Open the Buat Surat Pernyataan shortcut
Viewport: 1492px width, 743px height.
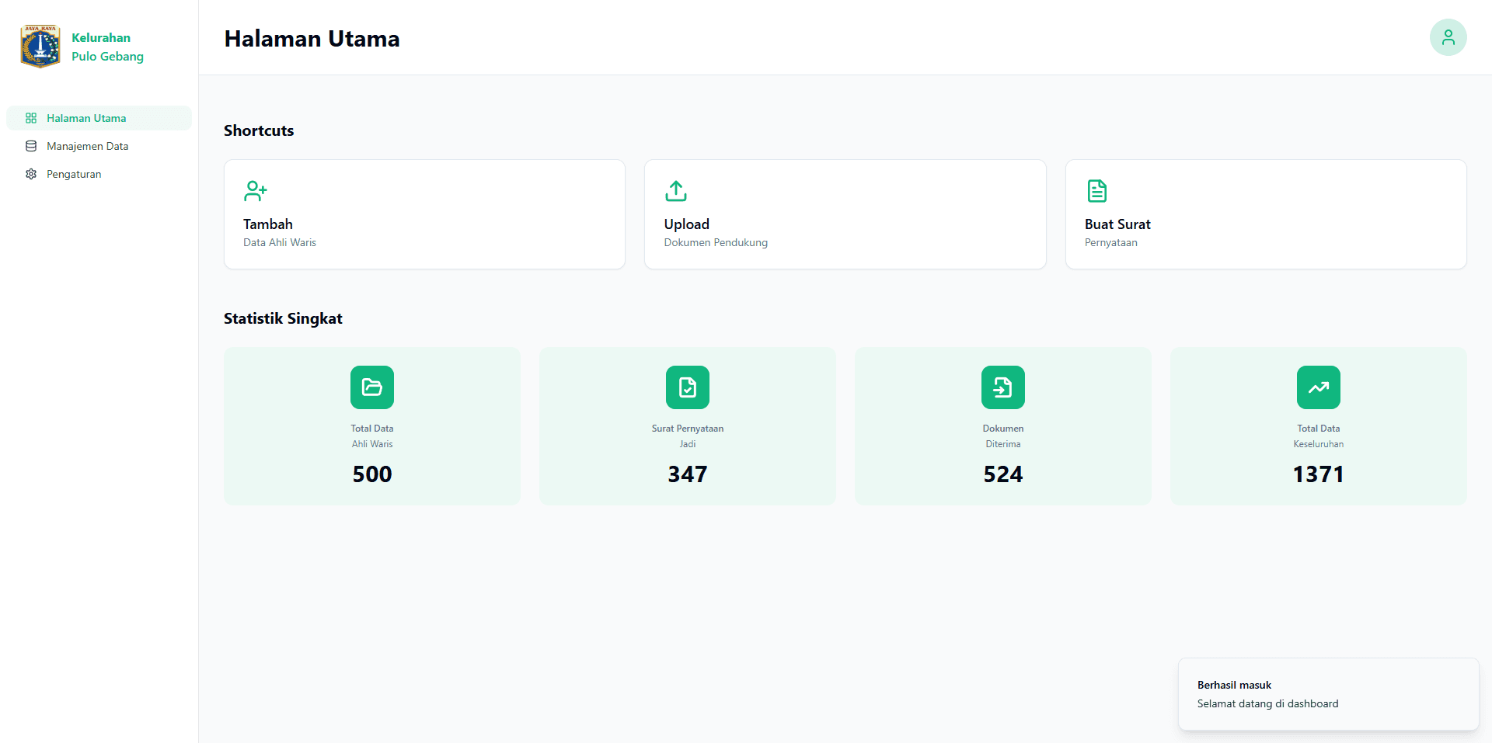click(1265, 215)
